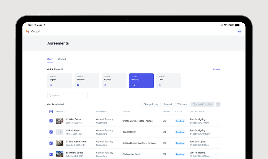Click the Pending badge for 27 Thompson Street
268x159 pixels.
coord(180,143)
